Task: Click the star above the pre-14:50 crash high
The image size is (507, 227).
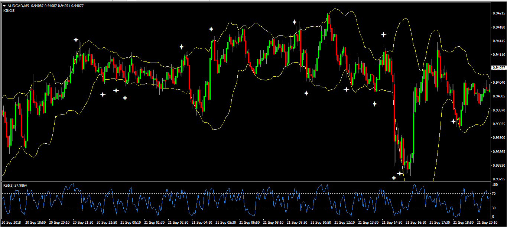Action: tap(383, 34)
